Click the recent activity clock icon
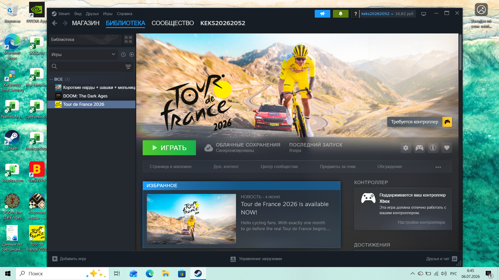Image resolution: width=499 pixels, height=280 pixels. click(x=123, y=54)
